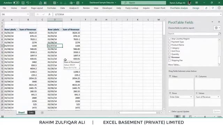Open the Formulas ribbon tab
This screenshot has height=125, width=223.
[x=52, y=8]
